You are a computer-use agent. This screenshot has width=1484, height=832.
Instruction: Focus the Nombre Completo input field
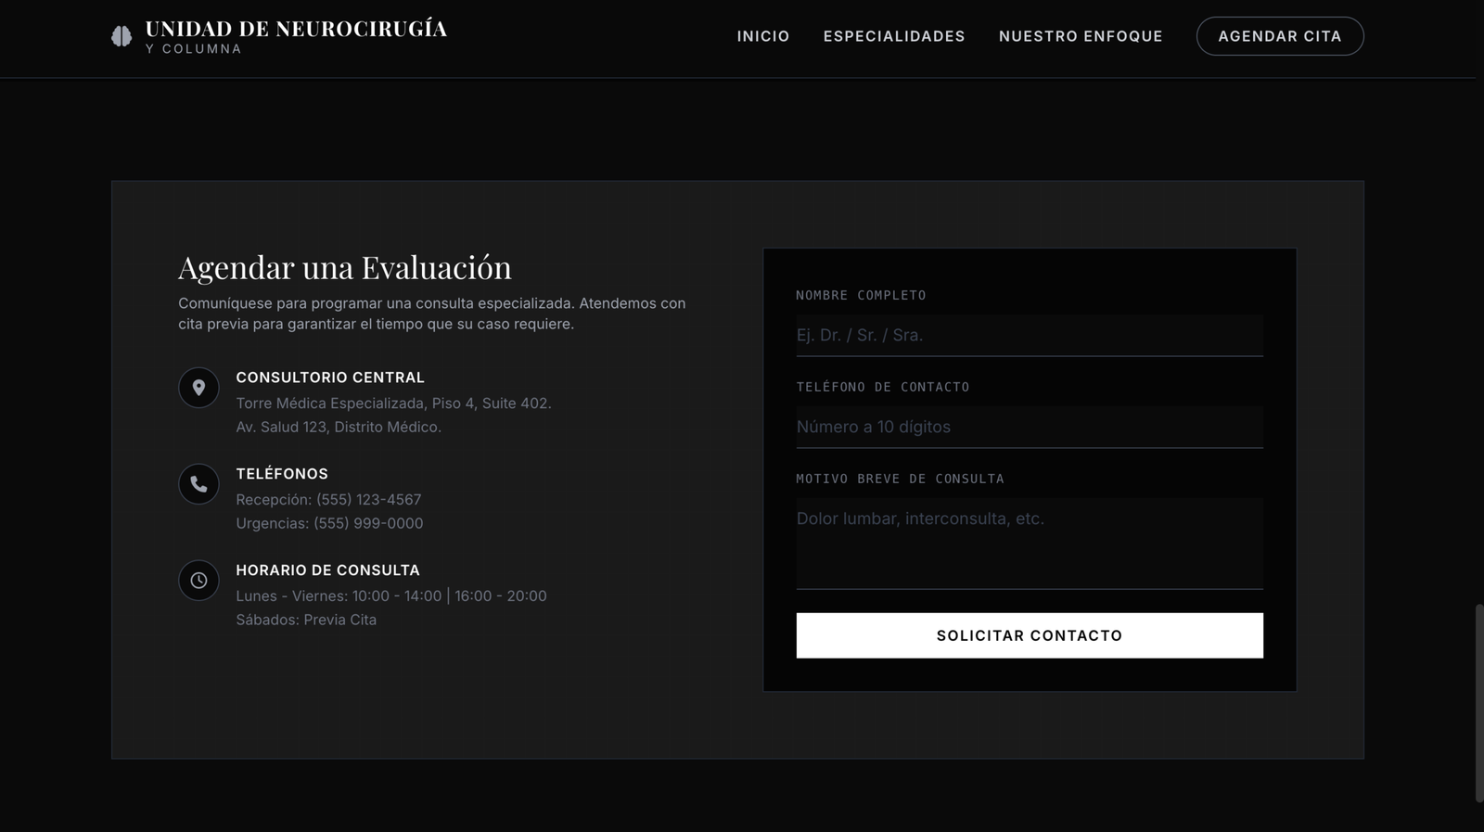click(1030, 335)
